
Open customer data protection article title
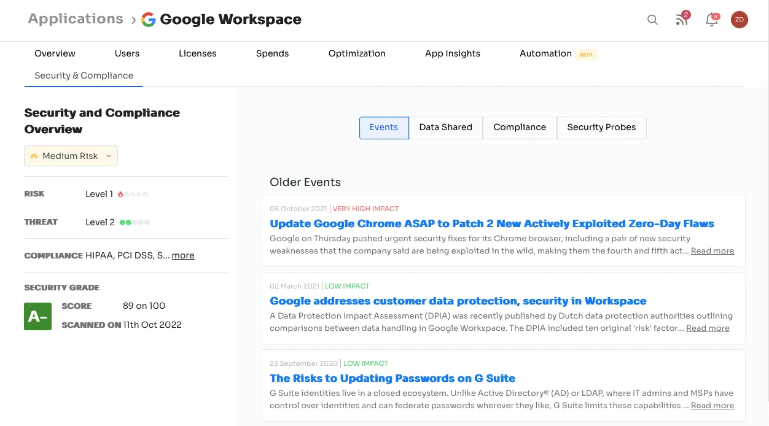(x=458, y=301)
